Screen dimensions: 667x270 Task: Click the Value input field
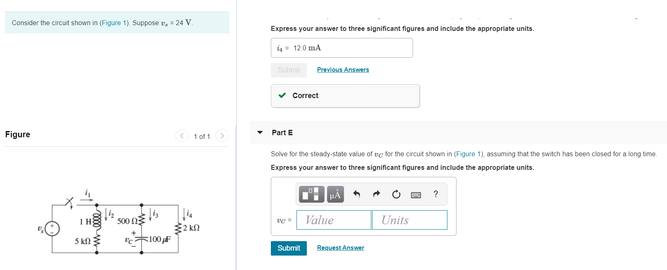(x=333, y=220)
